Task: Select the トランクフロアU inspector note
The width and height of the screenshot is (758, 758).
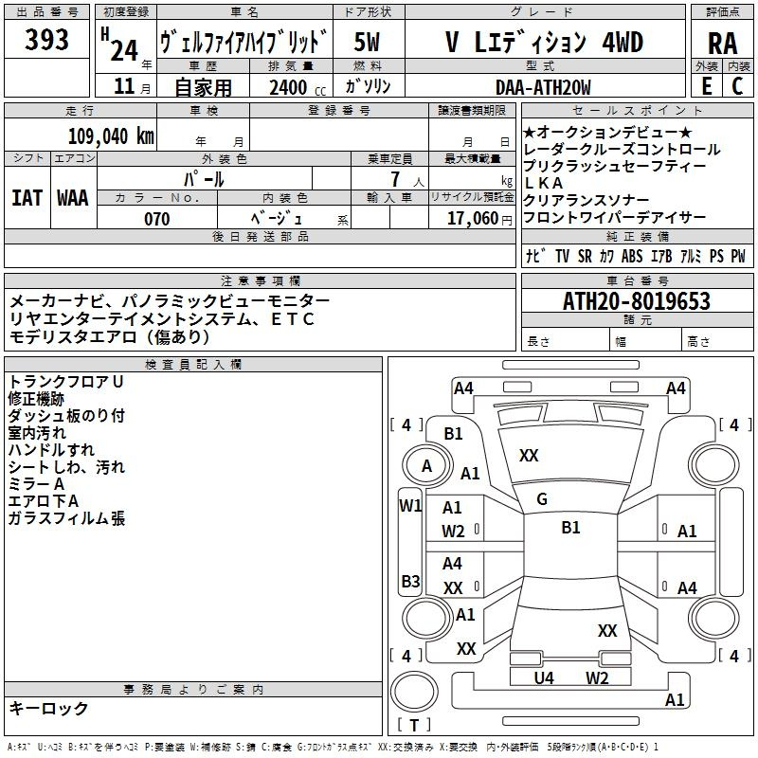Action: pos(66,381)
